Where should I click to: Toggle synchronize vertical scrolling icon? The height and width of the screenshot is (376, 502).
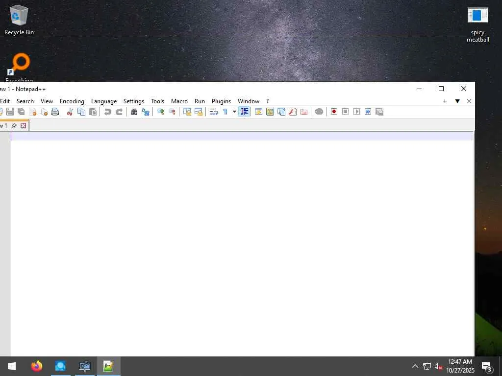(x=187, y=112)
